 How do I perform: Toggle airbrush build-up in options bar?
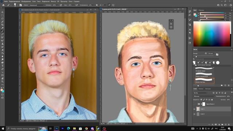click(76, 5)
